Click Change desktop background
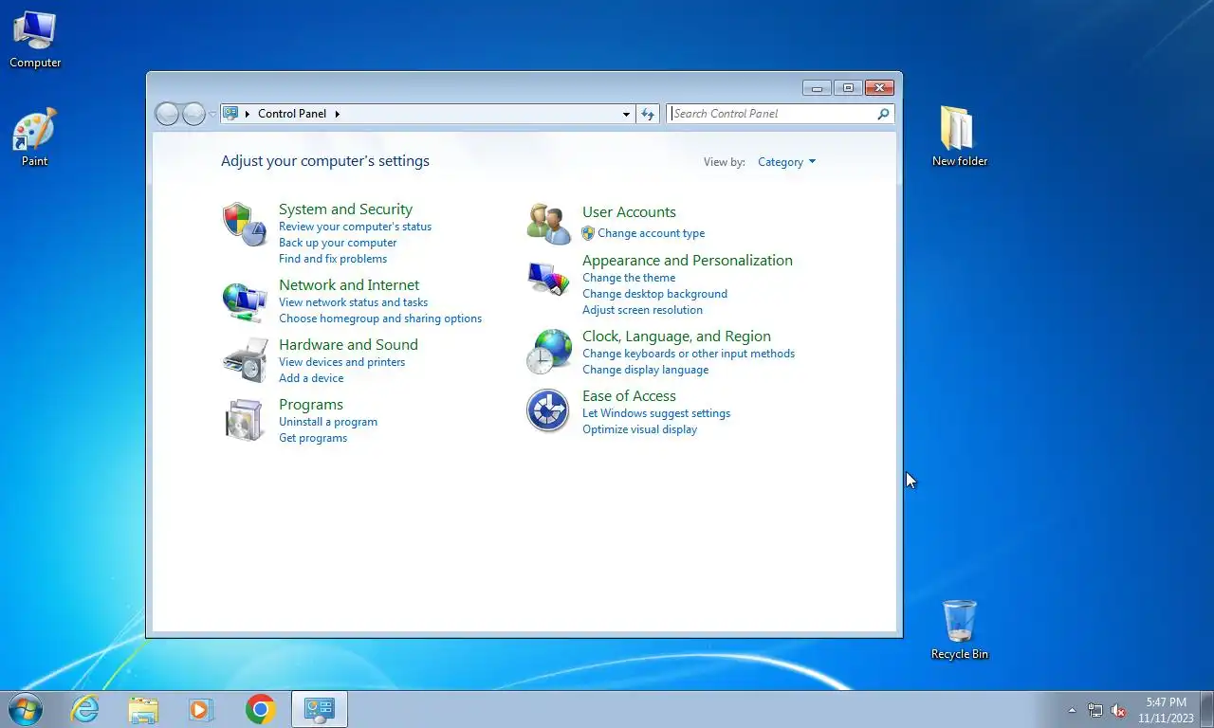 (654, 294)
